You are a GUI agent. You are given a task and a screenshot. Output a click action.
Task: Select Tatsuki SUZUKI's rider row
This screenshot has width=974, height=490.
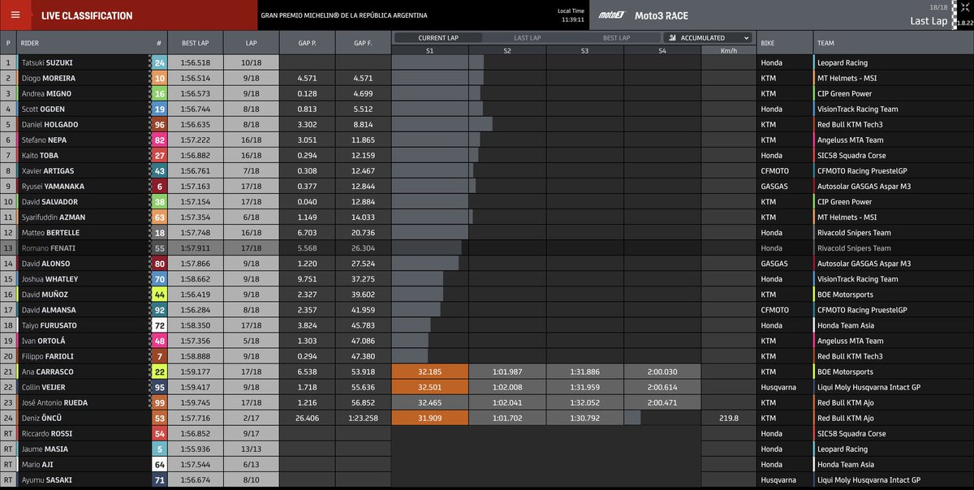65,62
